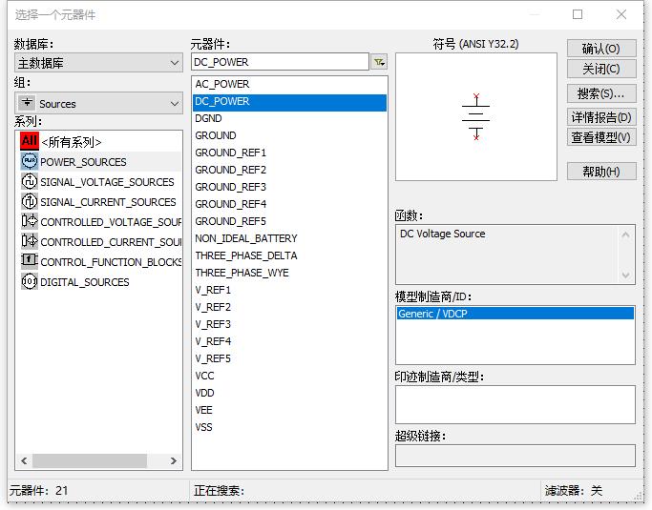Select VCC in component list
Viewport: 652px width, 510px height.
(289, 376)
